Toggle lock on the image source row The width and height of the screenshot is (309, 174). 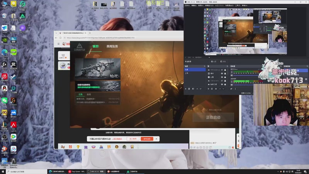click(225, 73)
